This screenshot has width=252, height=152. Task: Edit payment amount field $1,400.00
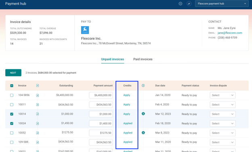[x=101, y=123]
